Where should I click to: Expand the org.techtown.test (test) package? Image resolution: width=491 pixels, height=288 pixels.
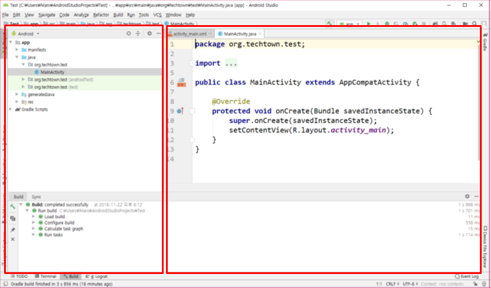pyautogui.click(x=23, y=87)
